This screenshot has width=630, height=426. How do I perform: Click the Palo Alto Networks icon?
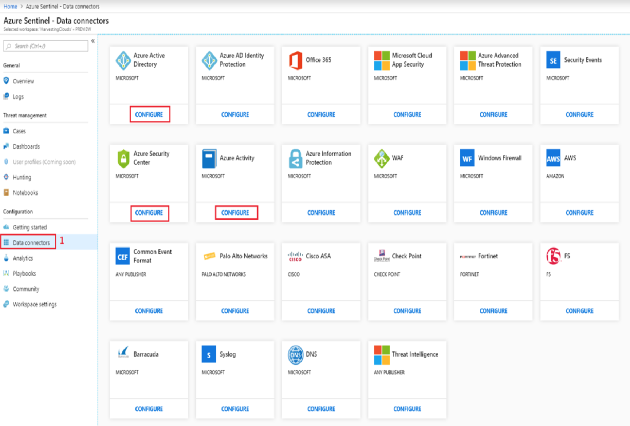click(x=209, y=256)
